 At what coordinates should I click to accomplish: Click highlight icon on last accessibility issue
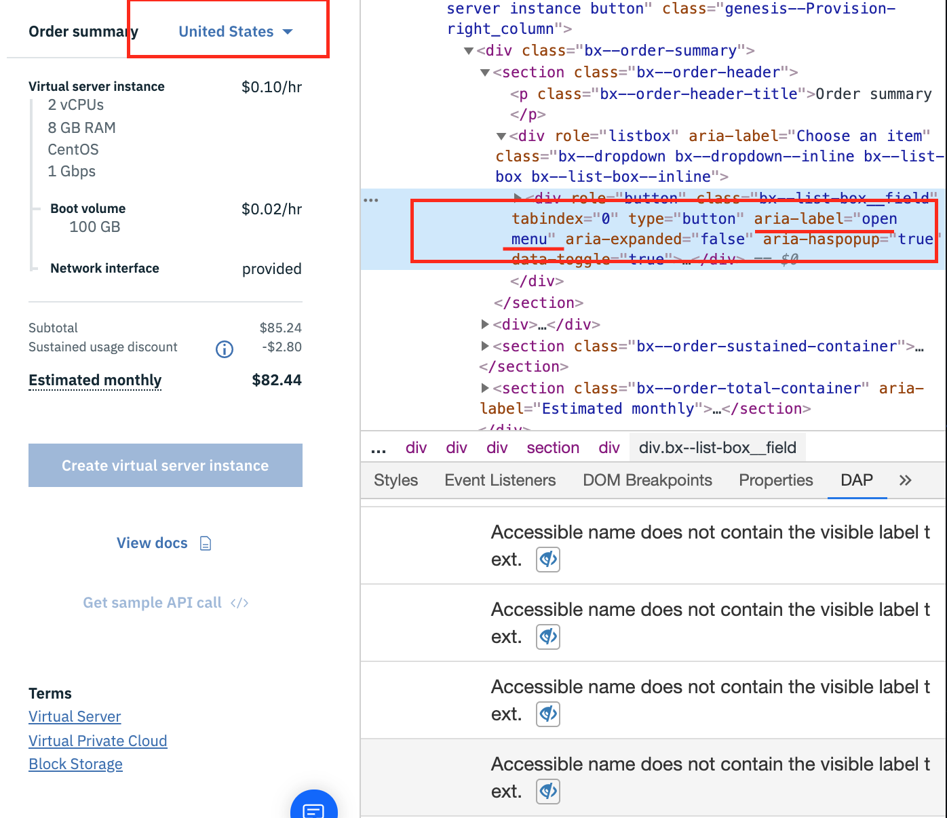coord(547,791)
